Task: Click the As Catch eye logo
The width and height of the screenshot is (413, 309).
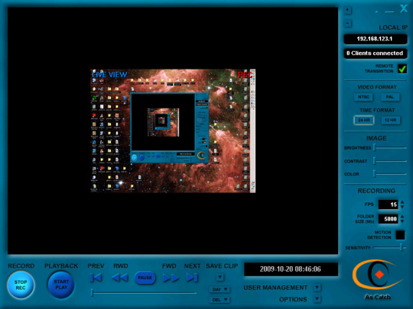Action: [377, 275]
